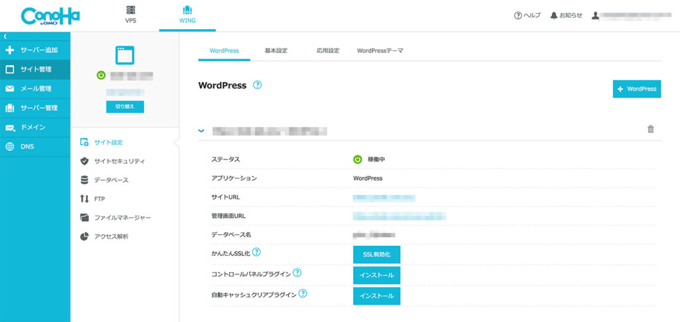Screen dimensions: 680x322
Task: Switch to the 基本設定 tab
Action: pos(276,50)
